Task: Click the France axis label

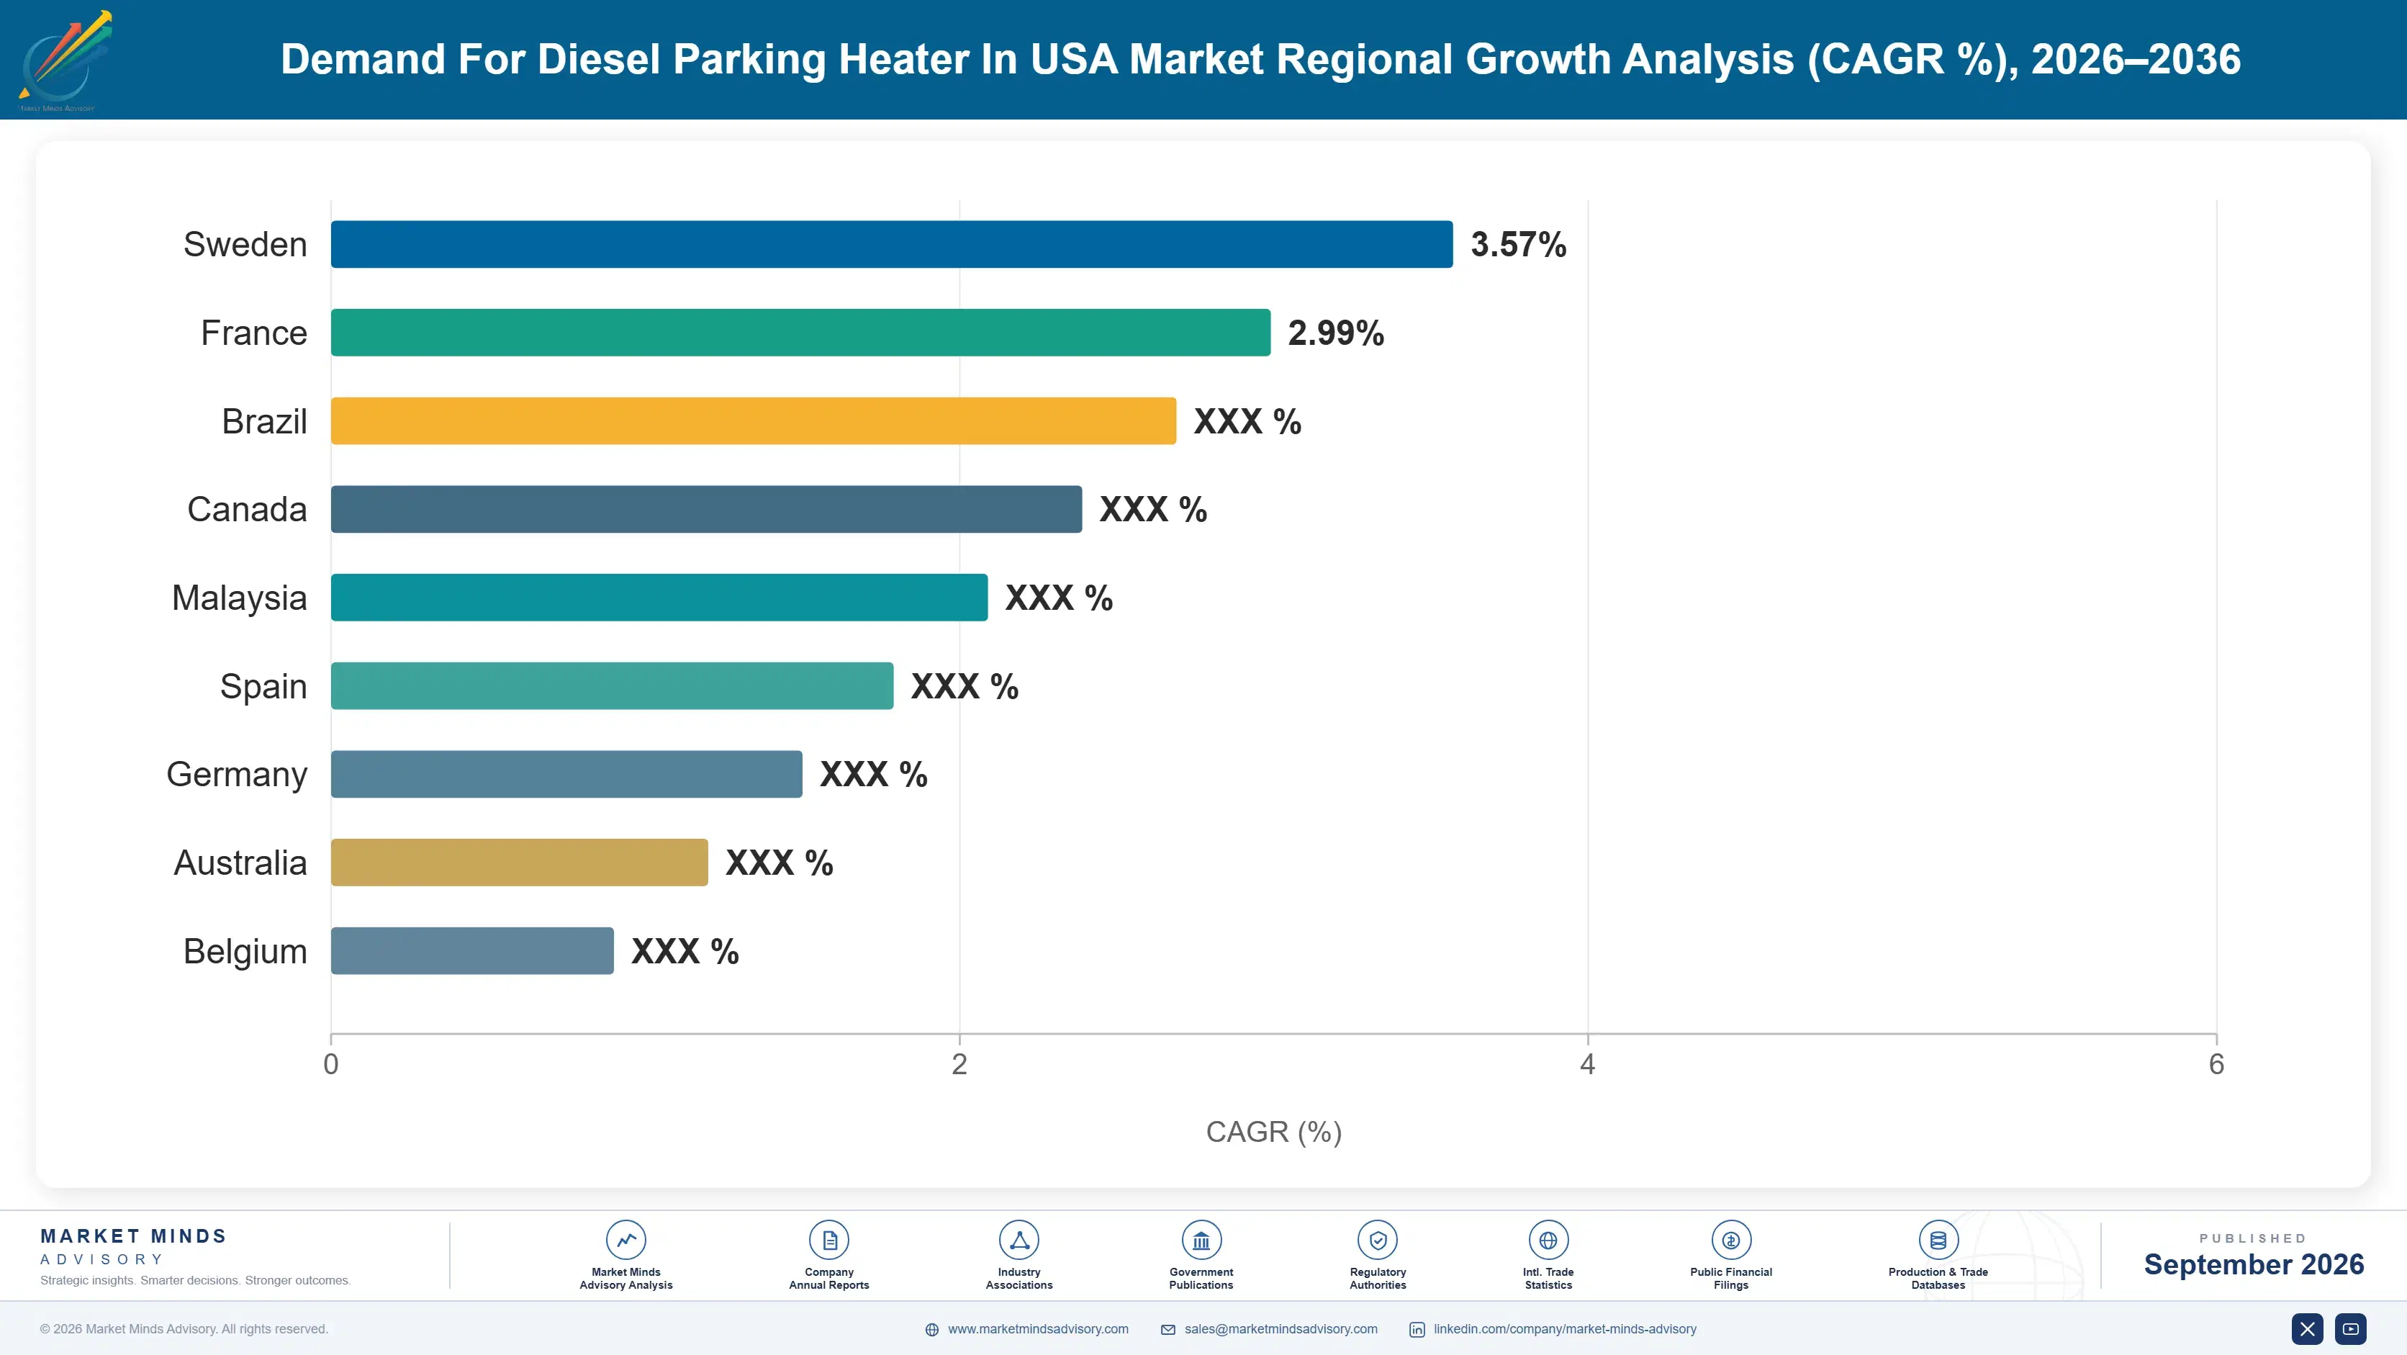Action: click(x=254, y=333)
